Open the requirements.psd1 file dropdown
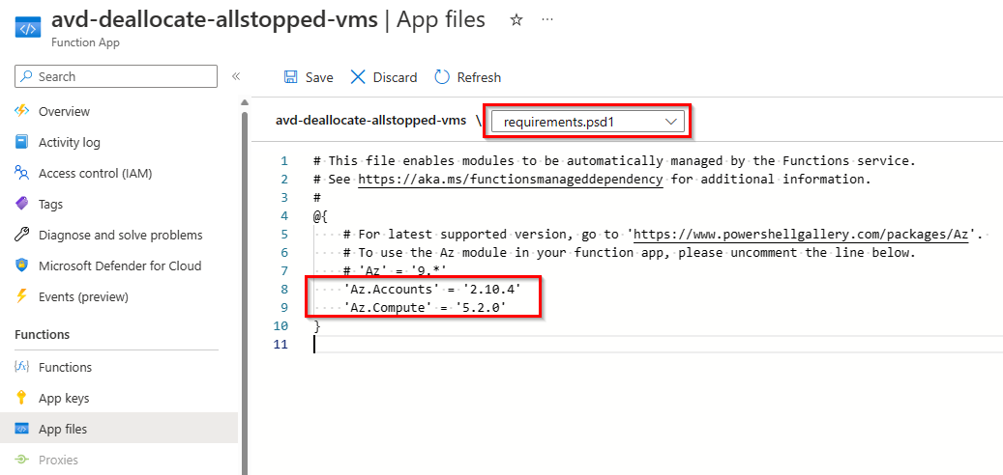This screenshot has height=475, width=1003. coord(588,121)
